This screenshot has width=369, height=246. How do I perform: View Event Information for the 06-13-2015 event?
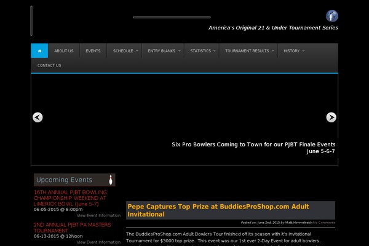point(98,242)
